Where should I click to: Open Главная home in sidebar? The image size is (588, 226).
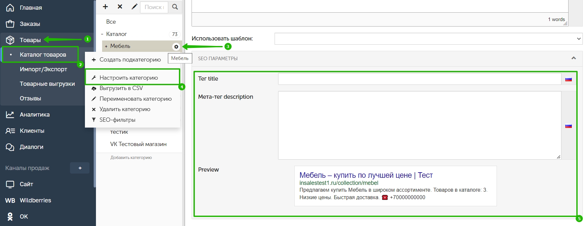pyautogui.click(x=30, y=8)
